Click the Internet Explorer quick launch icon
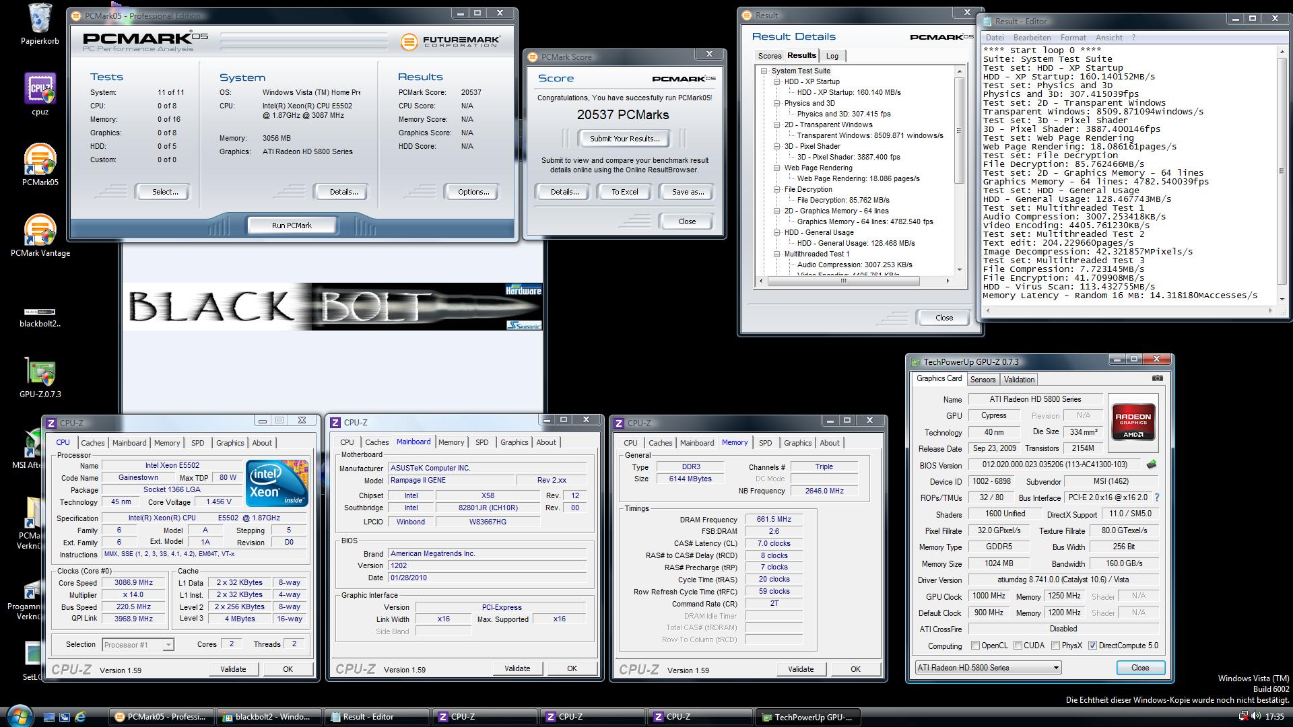 click(80, 717)
